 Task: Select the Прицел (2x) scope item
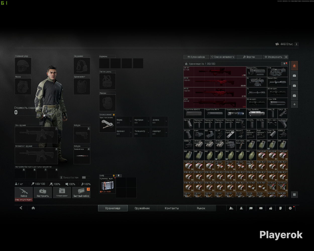tap(256, 72)
